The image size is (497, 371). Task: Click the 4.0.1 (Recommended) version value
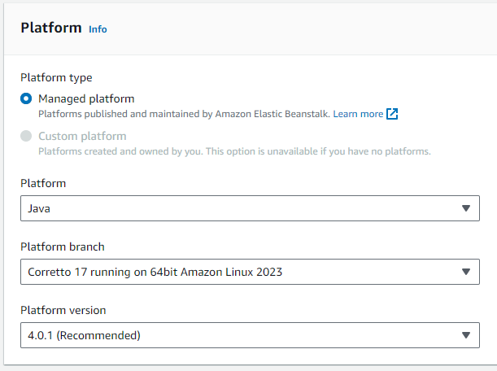[84, 335]
